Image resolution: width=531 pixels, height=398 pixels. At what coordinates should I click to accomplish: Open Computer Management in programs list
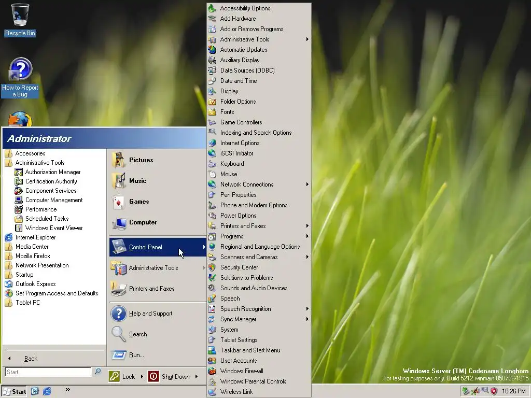pyautogui.click(x=54, y=200)
